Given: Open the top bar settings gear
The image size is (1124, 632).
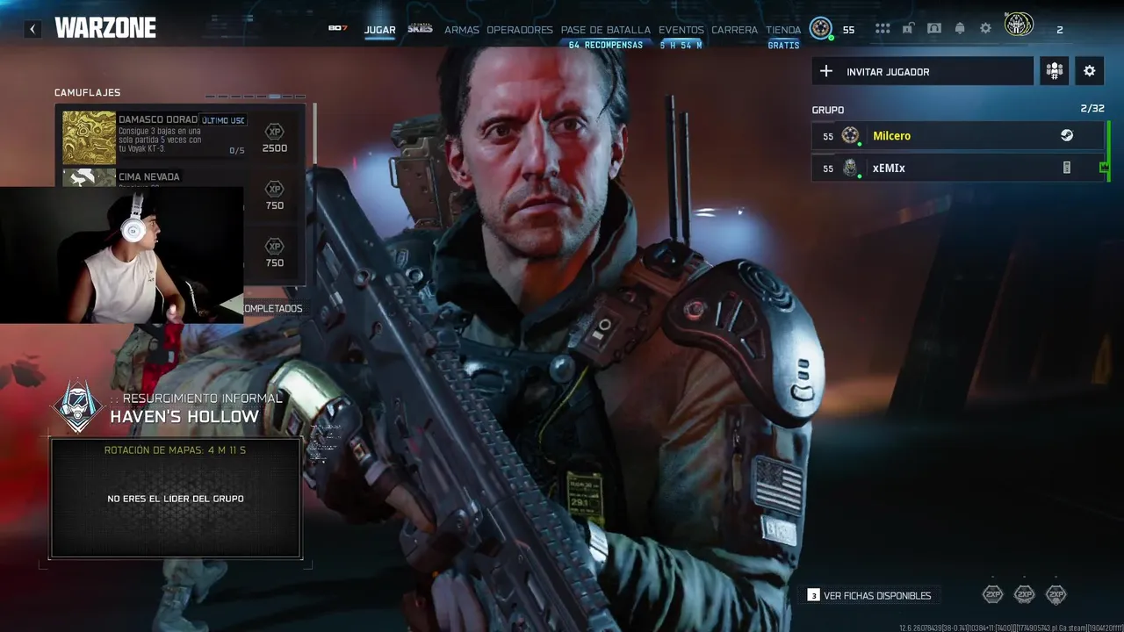Looking at the screenshot, I should 985,29.
